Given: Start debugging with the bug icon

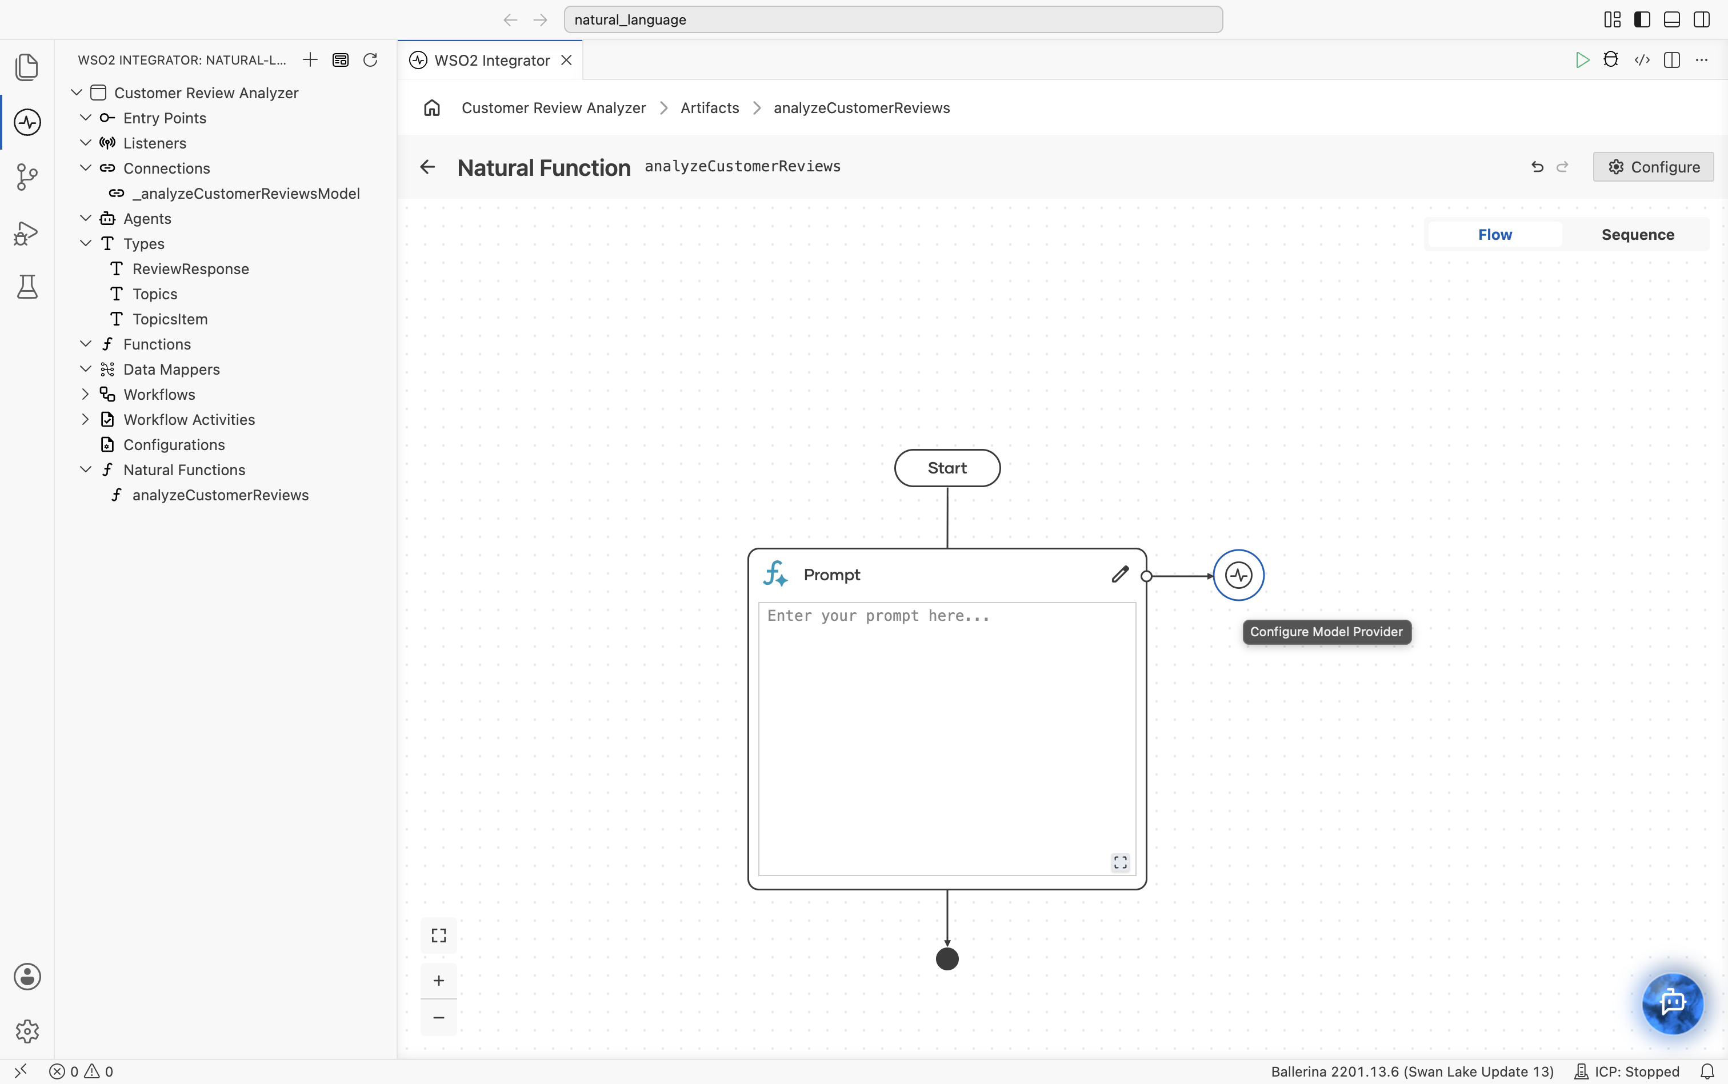Looking at the screenshot, I should [x=1611, y=59].
